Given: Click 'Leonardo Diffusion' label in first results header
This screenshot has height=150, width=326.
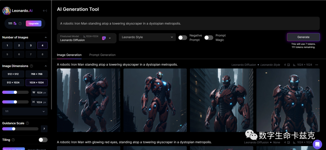Looking at the screenshot, I should (244, 65).
